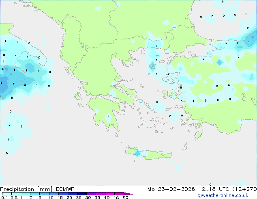The width and height of the screenshot is (257, 199).
Task: Select the 'ECMWF' model label
Action: (65, 189)
